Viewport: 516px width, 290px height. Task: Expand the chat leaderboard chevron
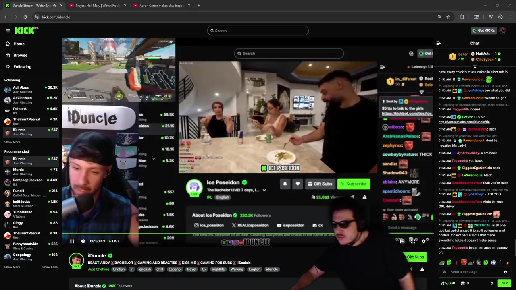pos(475,66)
